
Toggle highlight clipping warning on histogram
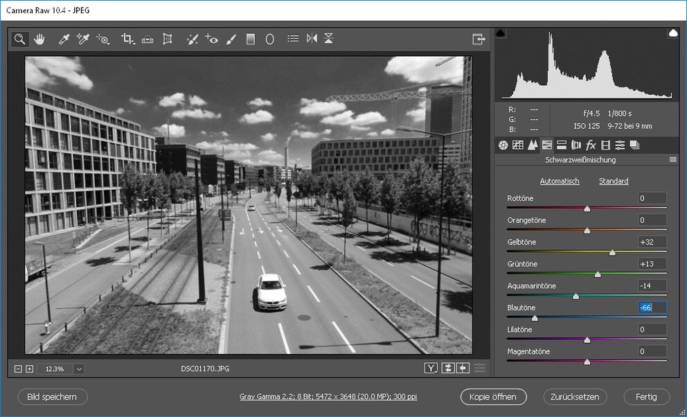[x=673, y=33]
